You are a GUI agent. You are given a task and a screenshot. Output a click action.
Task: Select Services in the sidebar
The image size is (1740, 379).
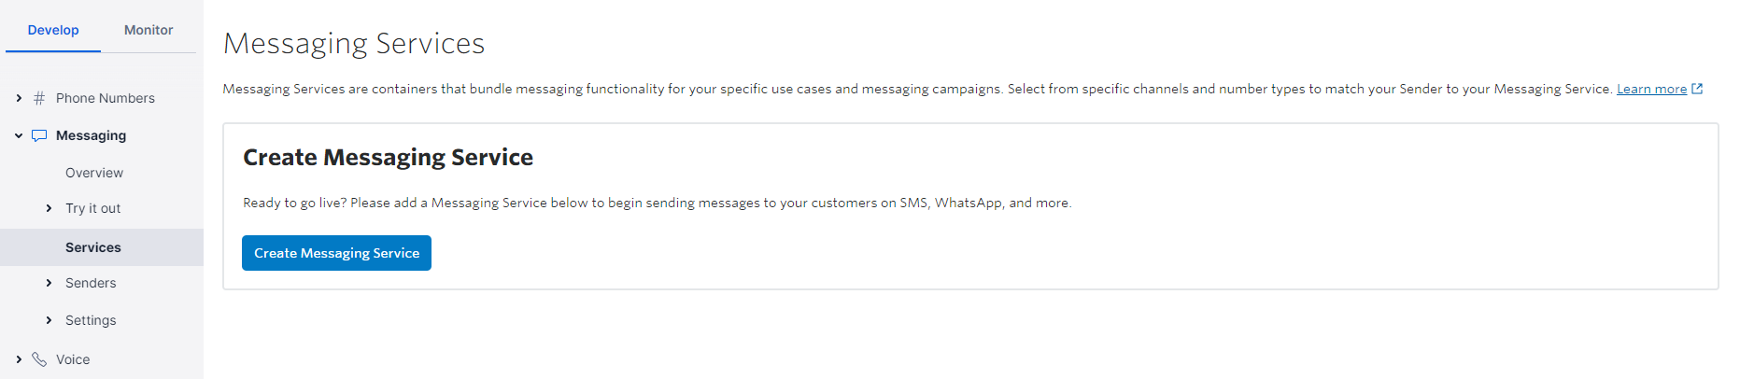(93, 247)
